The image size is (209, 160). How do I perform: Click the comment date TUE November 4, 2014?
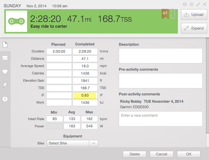coord(164,101)
